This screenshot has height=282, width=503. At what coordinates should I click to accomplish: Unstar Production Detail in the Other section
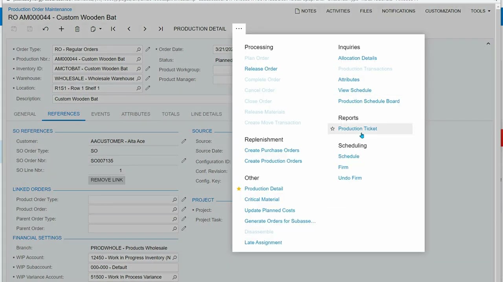point(239,188)
